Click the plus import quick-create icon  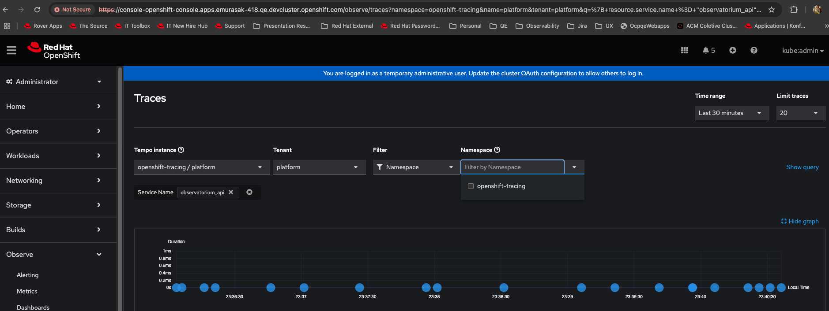pyautogui.click(x=733, y=51)
